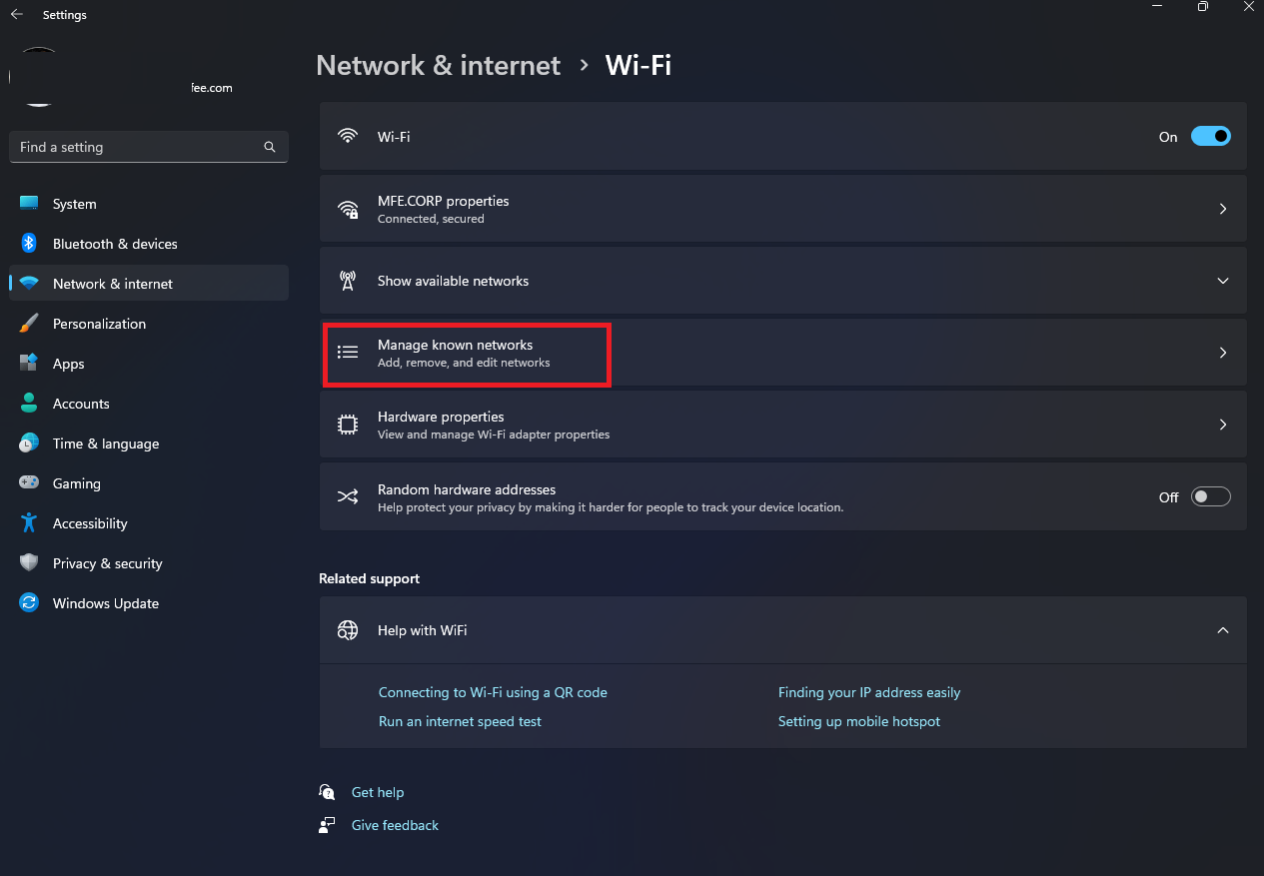The height and width of the screenshot is (876, 1264).
Task: Click the Give feedback link
Action: point(395,825)
